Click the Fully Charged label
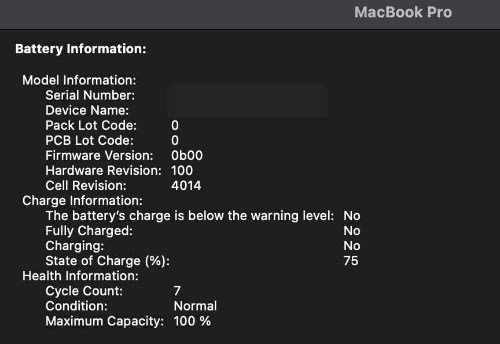The image size is (500, 344). pos(89,230)
